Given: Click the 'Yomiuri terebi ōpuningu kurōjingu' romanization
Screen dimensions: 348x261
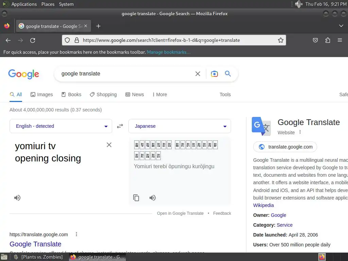Looking at the screenshot, I should (174, 167).
